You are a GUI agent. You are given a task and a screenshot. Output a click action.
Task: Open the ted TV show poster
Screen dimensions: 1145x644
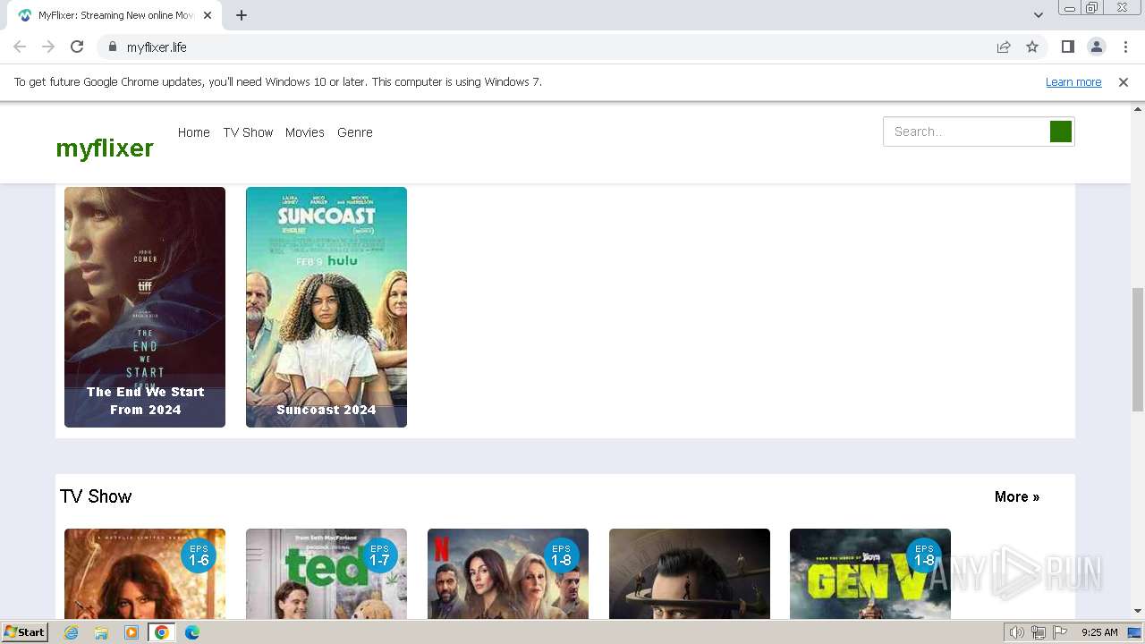pos(327,573)
